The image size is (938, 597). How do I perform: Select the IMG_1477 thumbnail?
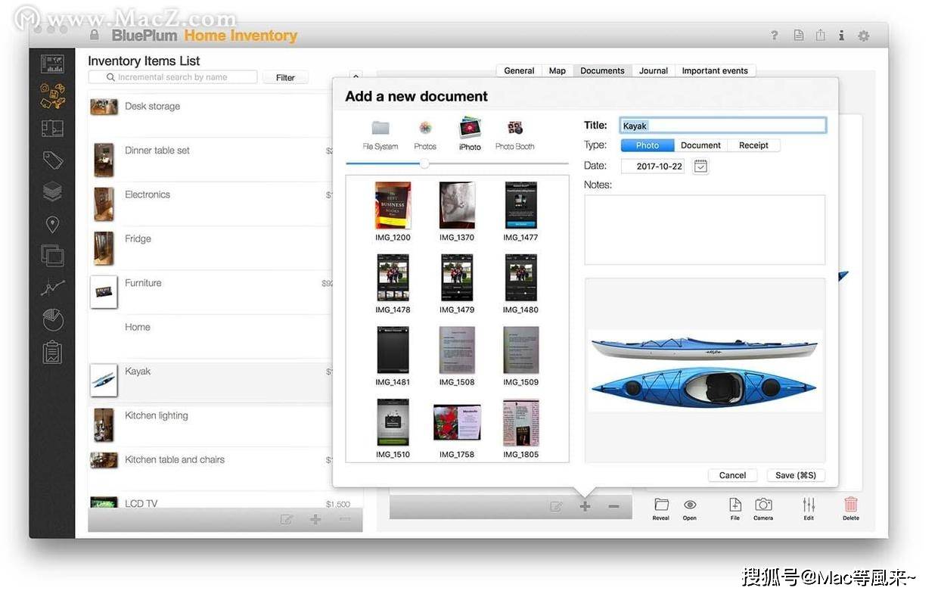(x=520, y=205)
